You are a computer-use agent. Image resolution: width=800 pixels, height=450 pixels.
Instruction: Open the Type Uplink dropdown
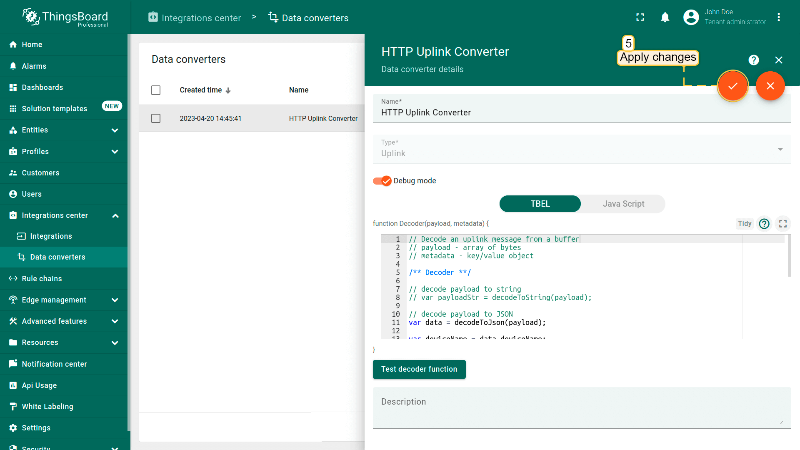tap(582, 149)
